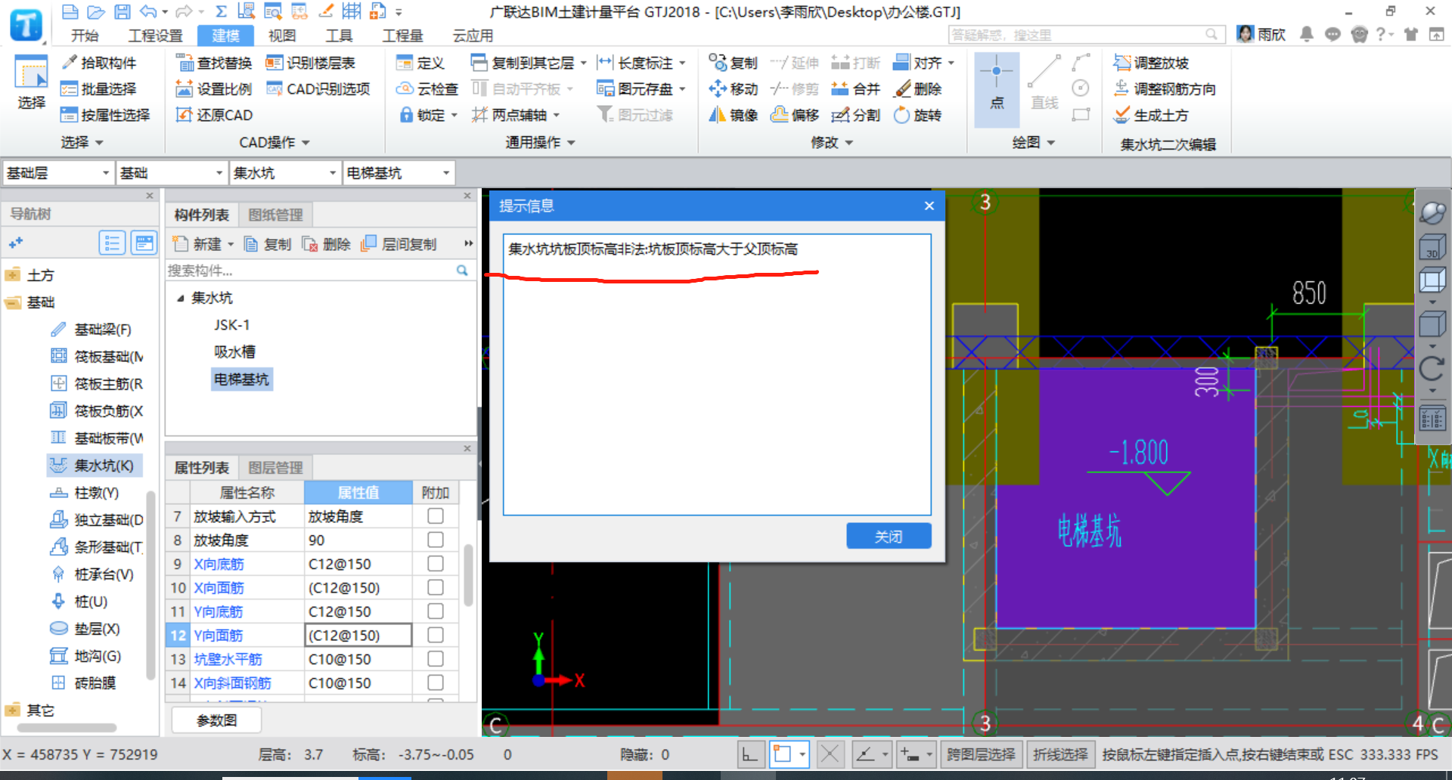Click 还原CAD restore tool
The width and height of the screenshot is (1452, 780).
[215, 115]
